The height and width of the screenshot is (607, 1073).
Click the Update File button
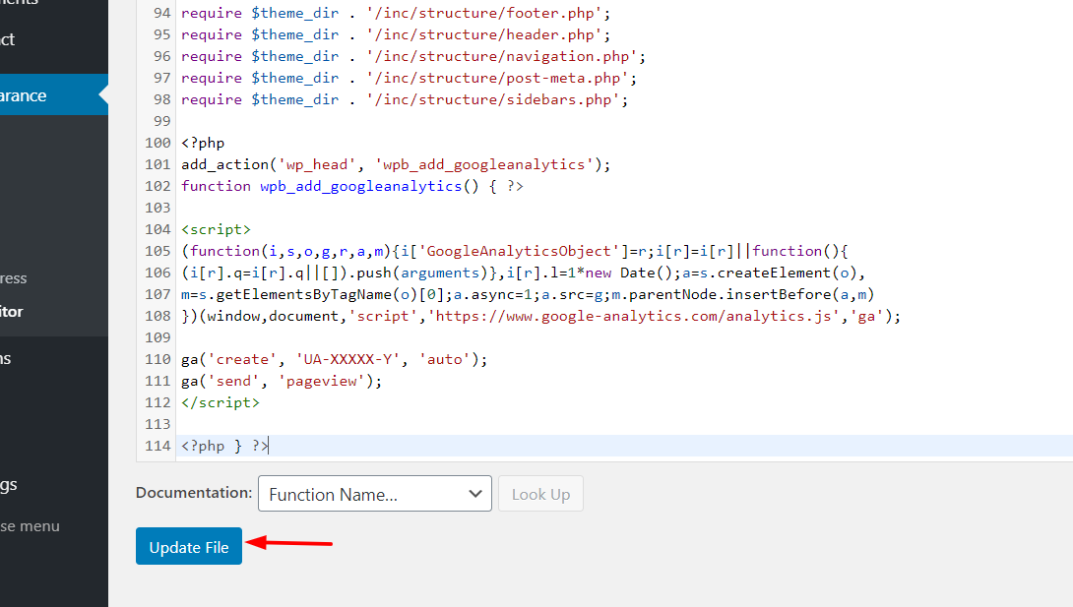(x=189, y=546)
